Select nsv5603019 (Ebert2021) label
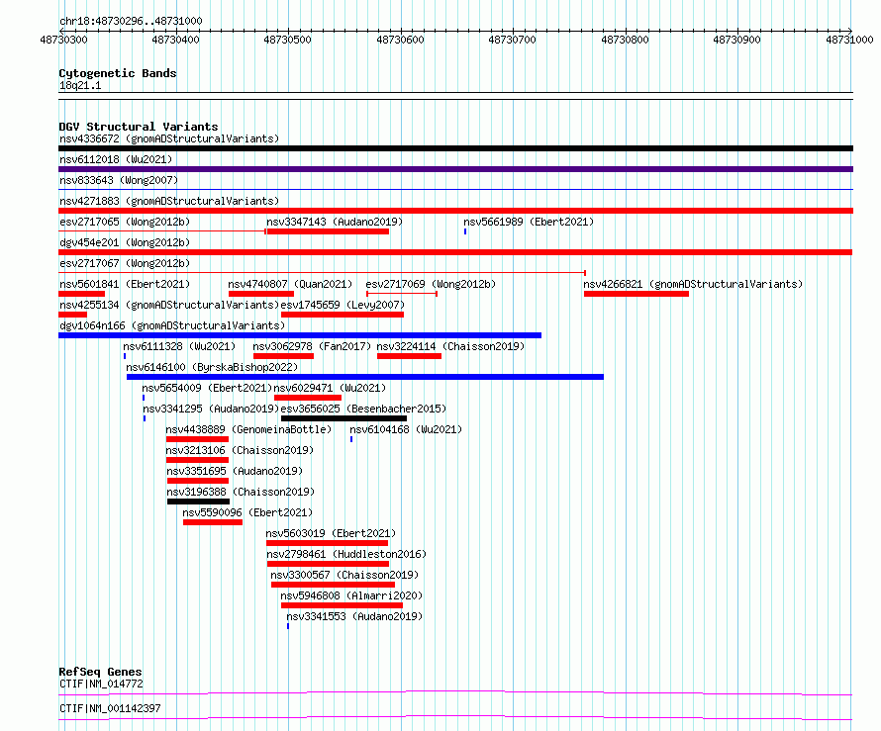 tap(331, 533)
